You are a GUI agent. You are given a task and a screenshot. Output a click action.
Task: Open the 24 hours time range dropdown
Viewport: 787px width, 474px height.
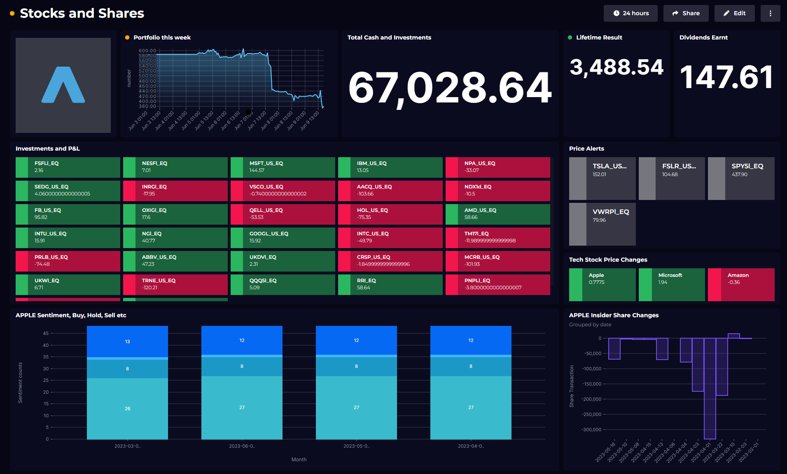click(631, 13)
